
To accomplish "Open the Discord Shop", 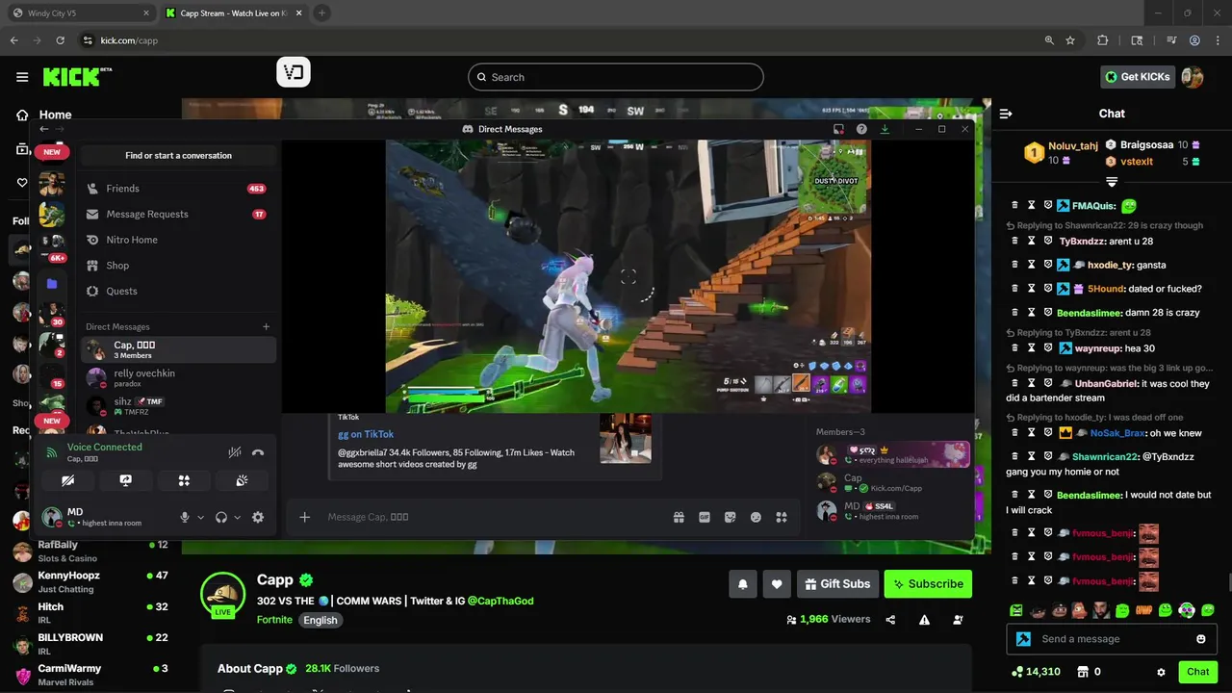I will point(178,266).
